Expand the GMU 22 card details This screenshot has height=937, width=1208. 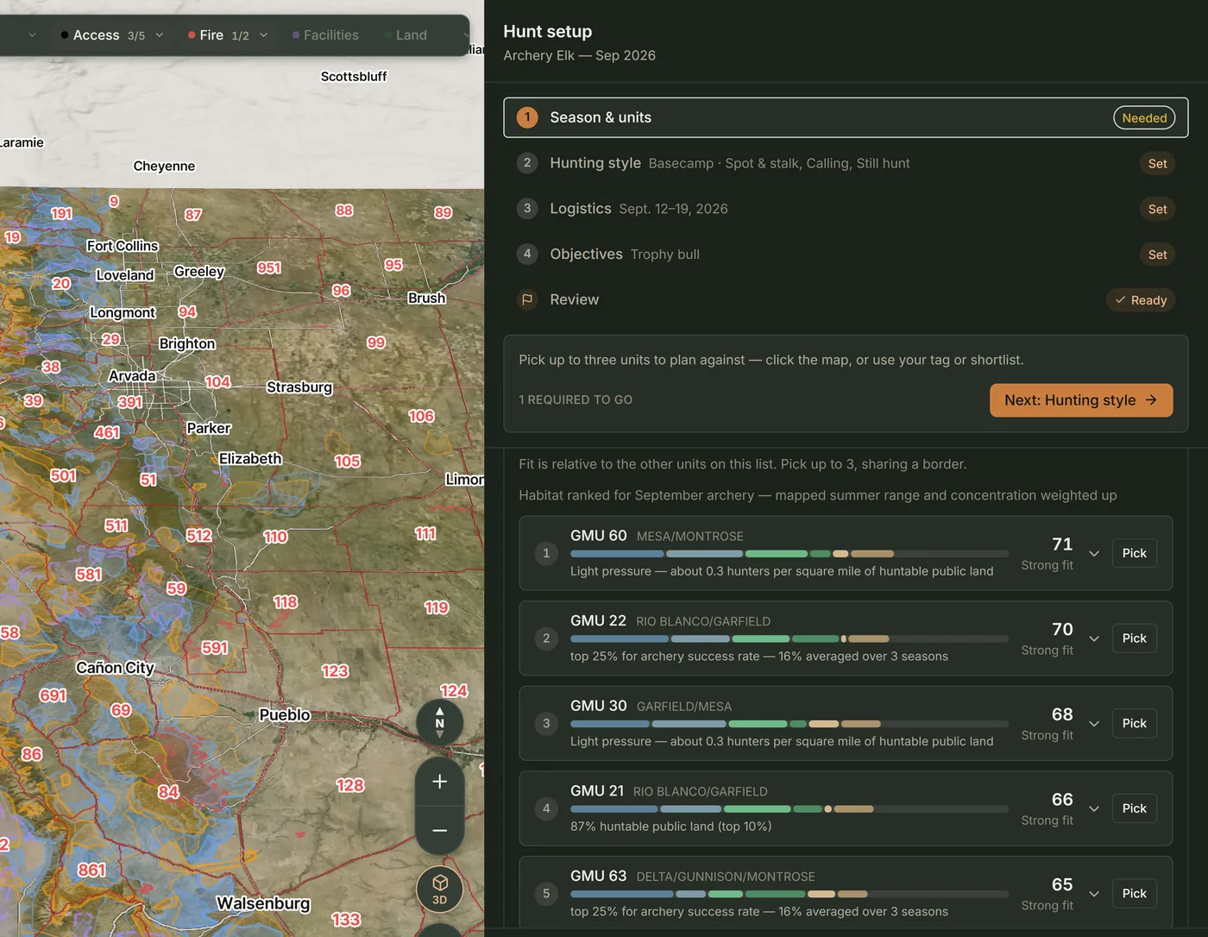[1094, 638]
